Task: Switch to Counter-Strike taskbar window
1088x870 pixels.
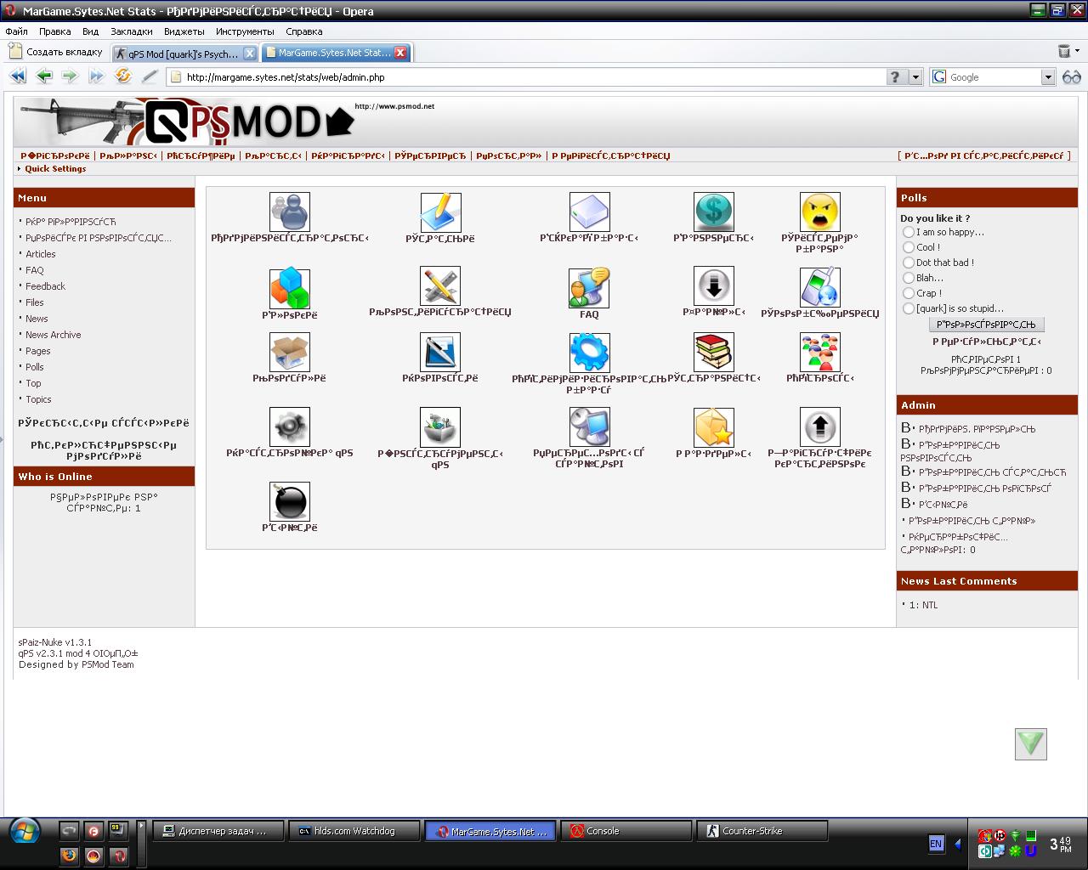Action: [762, 831]
